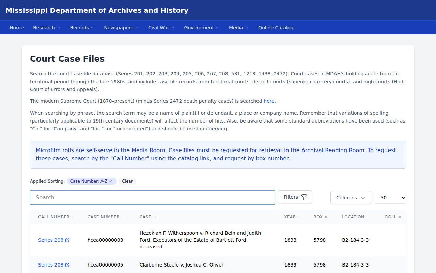
Task: Expand the Research menu
Action: 46,28
